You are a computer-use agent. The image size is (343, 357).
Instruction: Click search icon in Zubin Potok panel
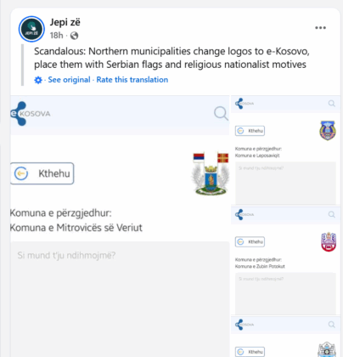pos(332,214)
